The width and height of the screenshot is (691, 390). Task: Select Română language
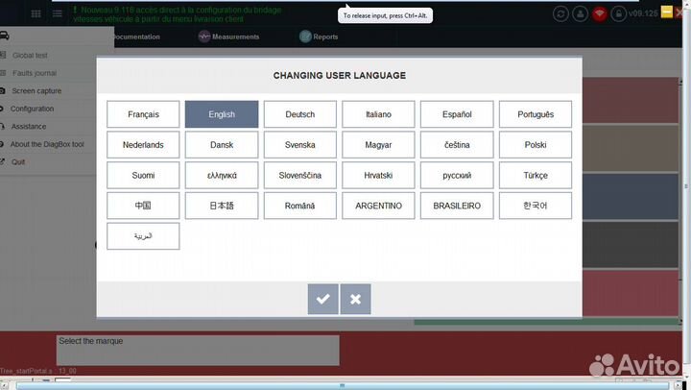tap(300, 206)
